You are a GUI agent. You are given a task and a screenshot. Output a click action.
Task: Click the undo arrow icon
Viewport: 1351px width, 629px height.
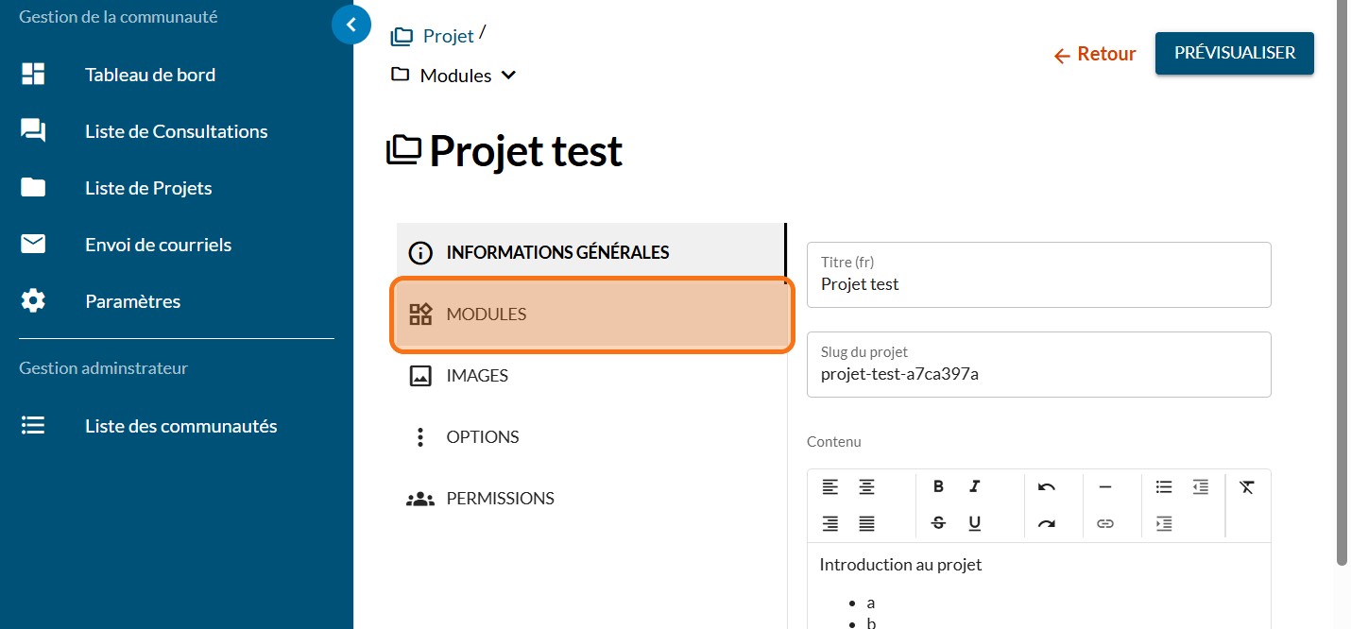coord(1046,486)
